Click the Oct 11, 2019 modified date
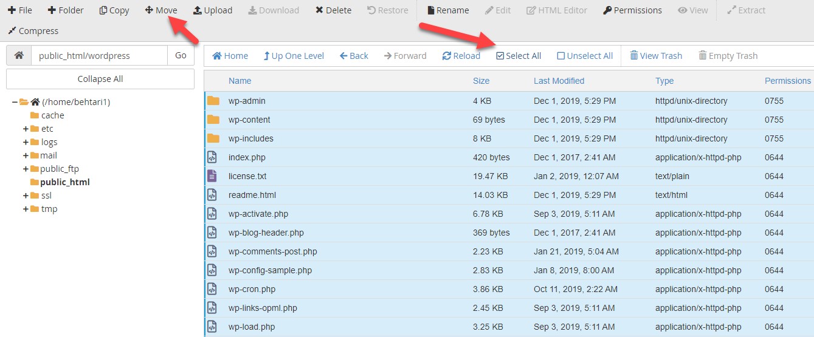This screenshot has width=814, height=337. 576,289
